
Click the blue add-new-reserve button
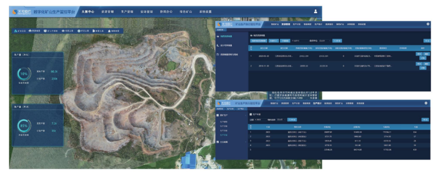(x=259, y=41)
